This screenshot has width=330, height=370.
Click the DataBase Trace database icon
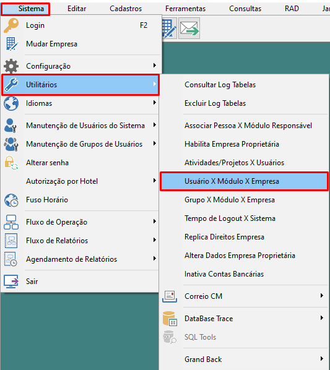pos(170,319)
